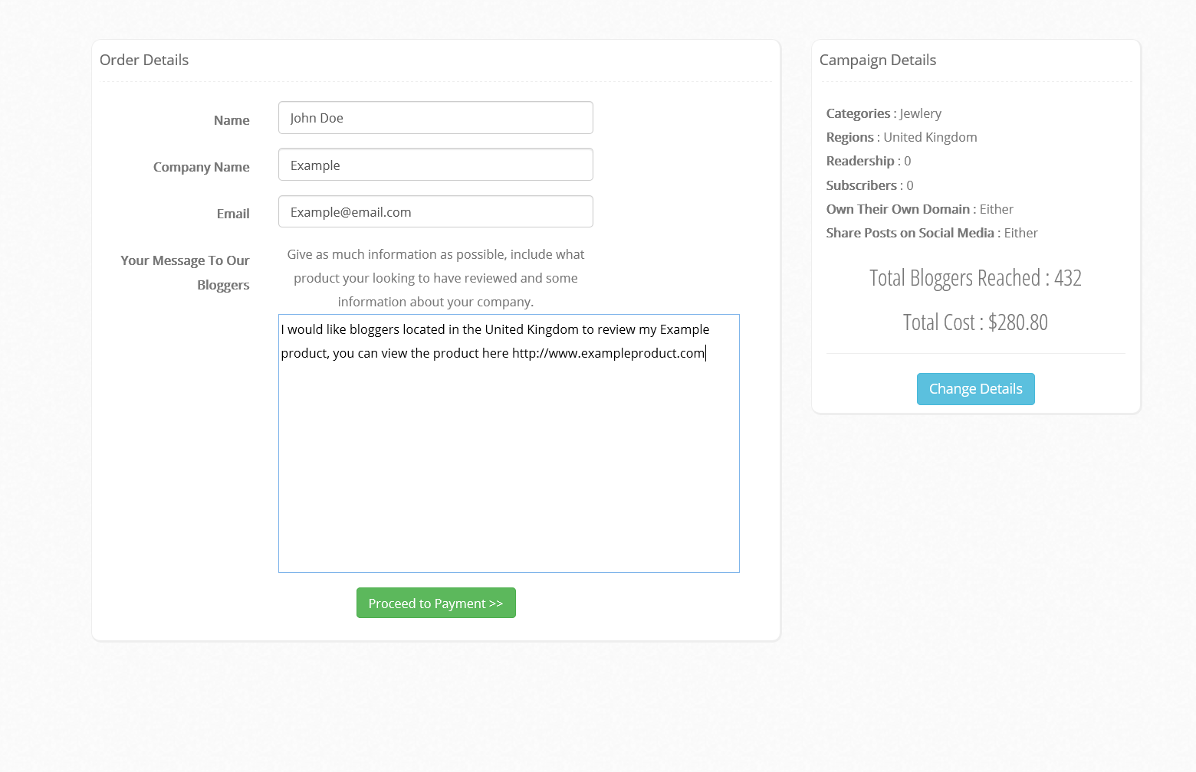The height and width of the screenshot is (772, 1196).
Task: Click Total Bloggers Reached : 432
Action: tap(975, 278)
